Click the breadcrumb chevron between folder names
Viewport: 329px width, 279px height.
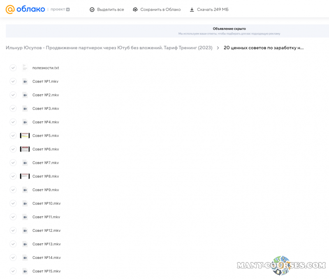tap(218, 48)
